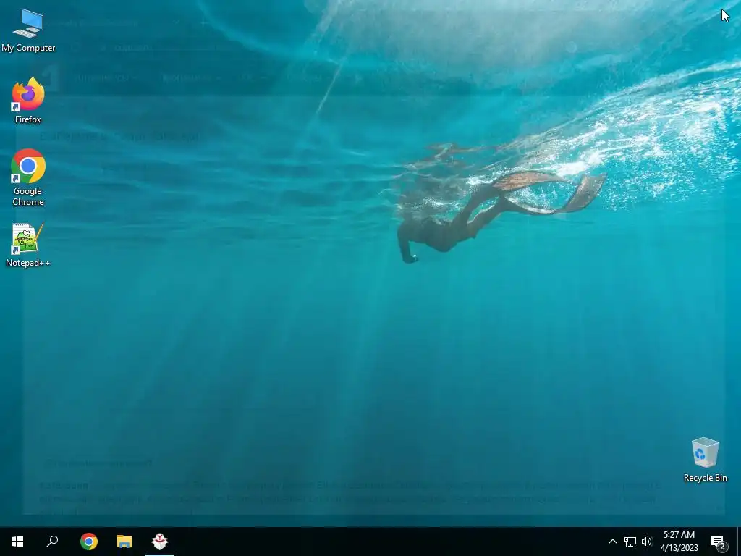The height and width of the screenshot is (556, 741).
Task: Select the Google Chrome desktop shortcut
Action: [28, 177]
